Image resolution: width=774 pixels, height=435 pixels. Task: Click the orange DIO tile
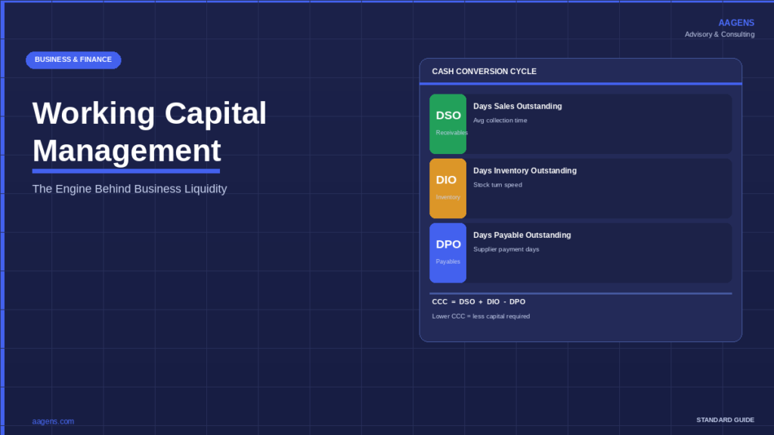(447, 188)
